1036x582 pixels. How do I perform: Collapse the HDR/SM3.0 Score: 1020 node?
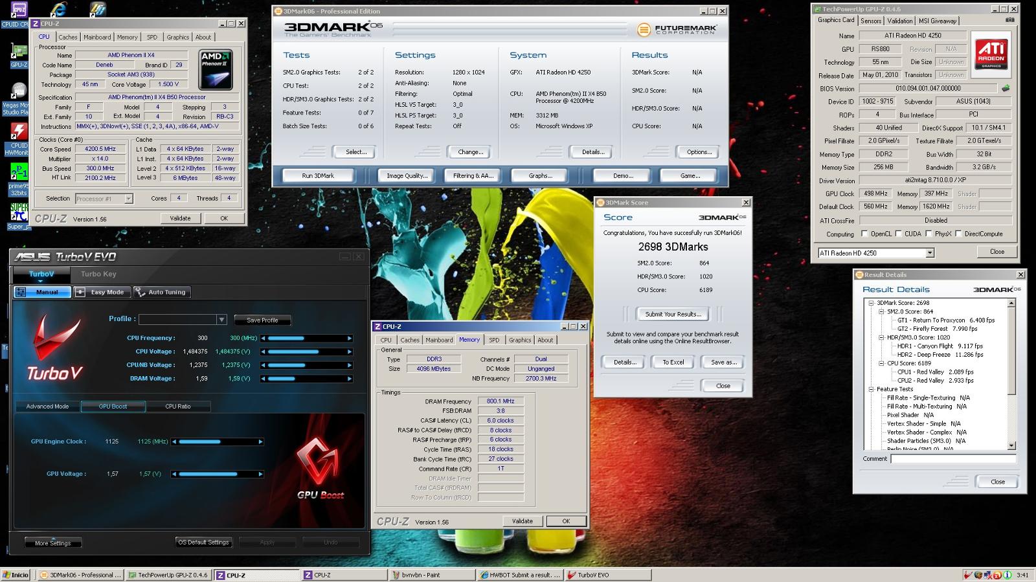pyautogui.click(x=881, y=337)
